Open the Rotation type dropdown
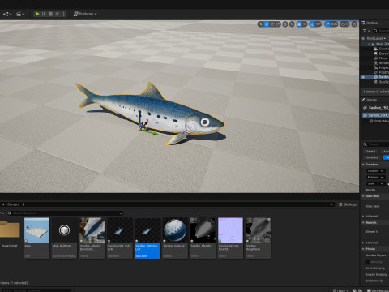The image size is (389, 292). coord(375,178)
